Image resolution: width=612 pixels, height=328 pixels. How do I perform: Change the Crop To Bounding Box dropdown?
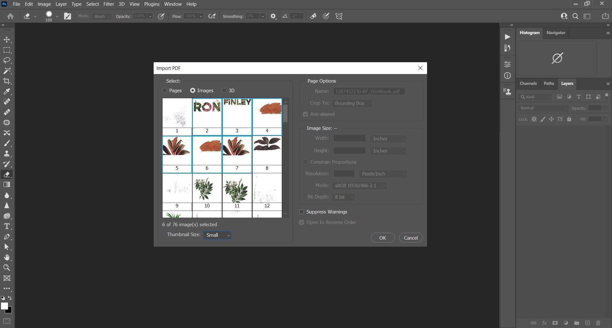352,103
